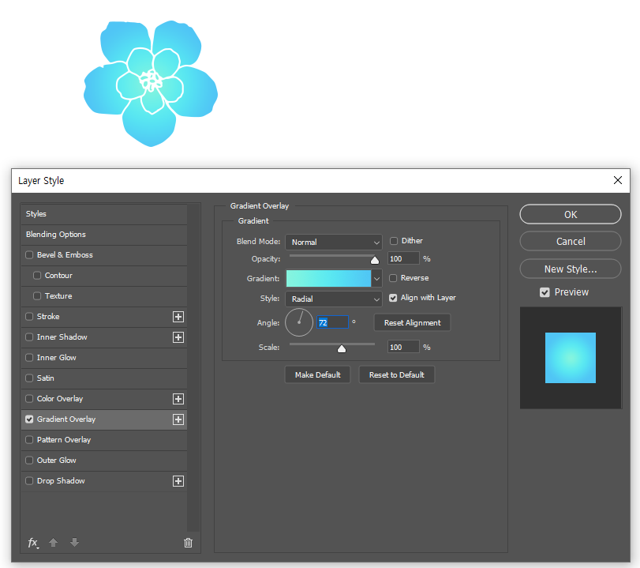Select the Inner Glow entry

104,358
